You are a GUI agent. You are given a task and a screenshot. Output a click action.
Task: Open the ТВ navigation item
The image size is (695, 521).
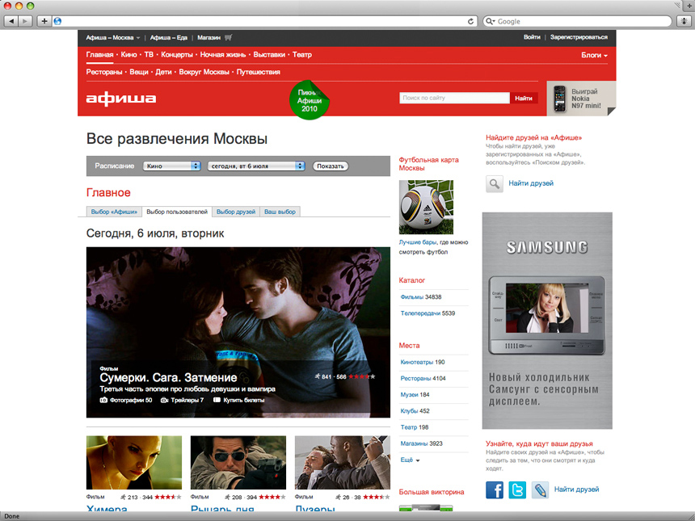tap(149, 55)
